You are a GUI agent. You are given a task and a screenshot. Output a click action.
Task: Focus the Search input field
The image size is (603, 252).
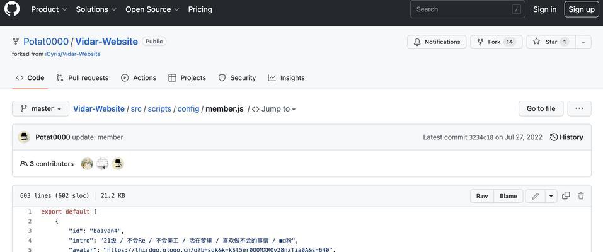[x=468, y=9]
